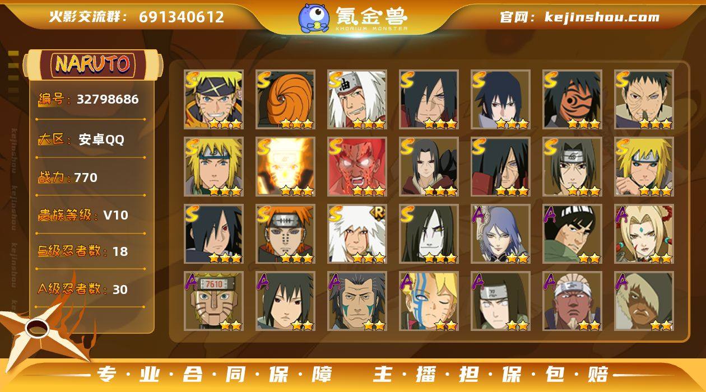
Task: Select the pale Orochimaru S-rank portrait
Action: pos(429,234)
